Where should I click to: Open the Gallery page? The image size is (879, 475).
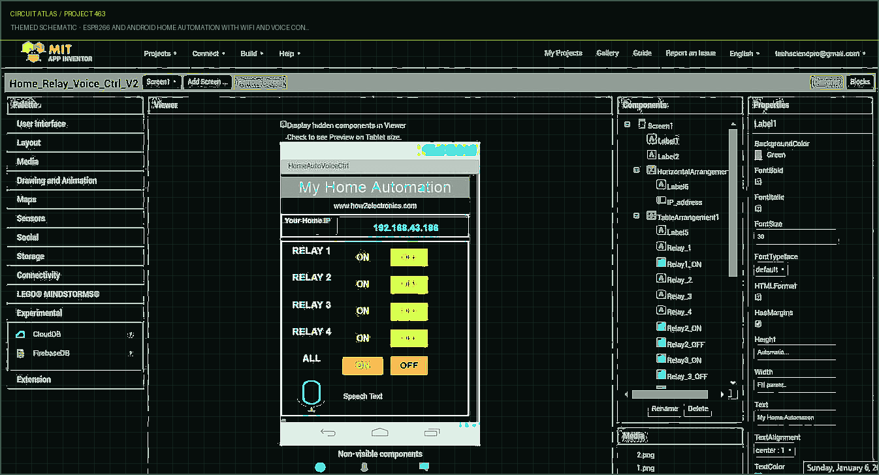point(607,53)
